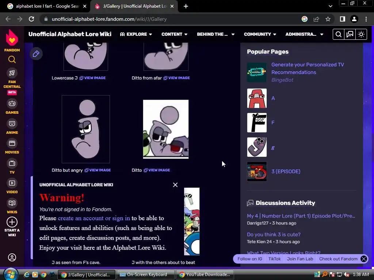Screen dimensions: 374x280
Task: Click the g popular page thumbnail
Action: 257,147
